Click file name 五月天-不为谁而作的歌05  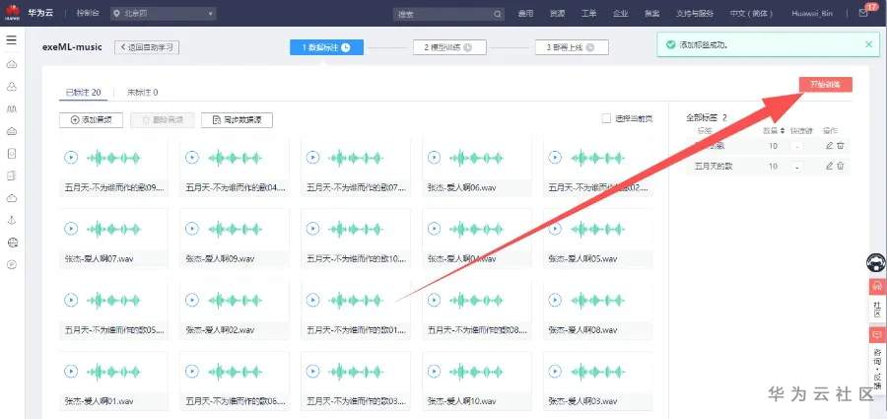(x=115, y=329)
